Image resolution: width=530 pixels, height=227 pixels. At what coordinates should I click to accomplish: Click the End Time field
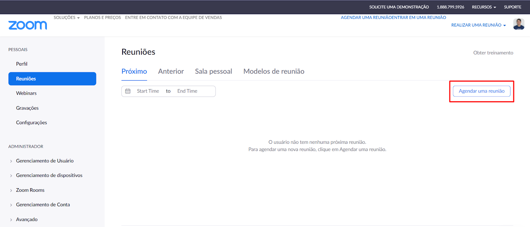click(187, 91)
